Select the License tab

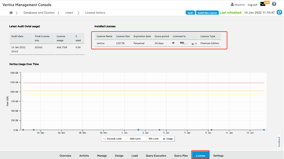200,155
